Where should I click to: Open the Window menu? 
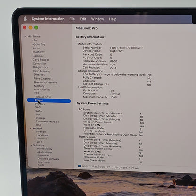click(x=98, y=19)
